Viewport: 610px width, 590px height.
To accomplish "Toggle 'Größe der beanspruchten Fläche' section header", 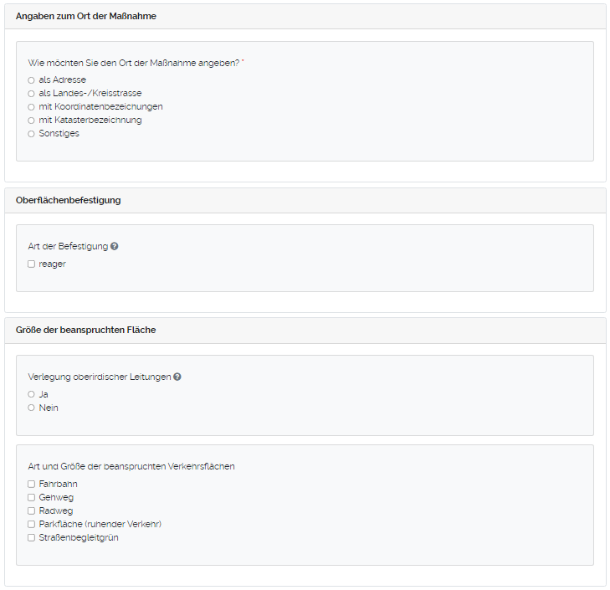I will tap(85, 331).
